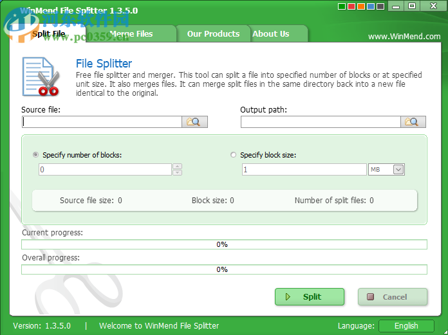The image size is (448, 335).
Task: Focus the Output path input field
Action: (321, 122)
